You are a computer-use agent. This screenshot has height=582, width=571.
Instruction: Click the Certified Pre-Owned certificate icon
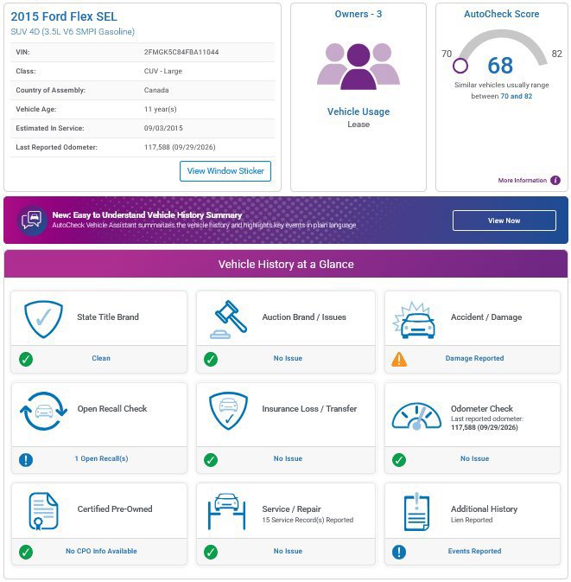43,511
